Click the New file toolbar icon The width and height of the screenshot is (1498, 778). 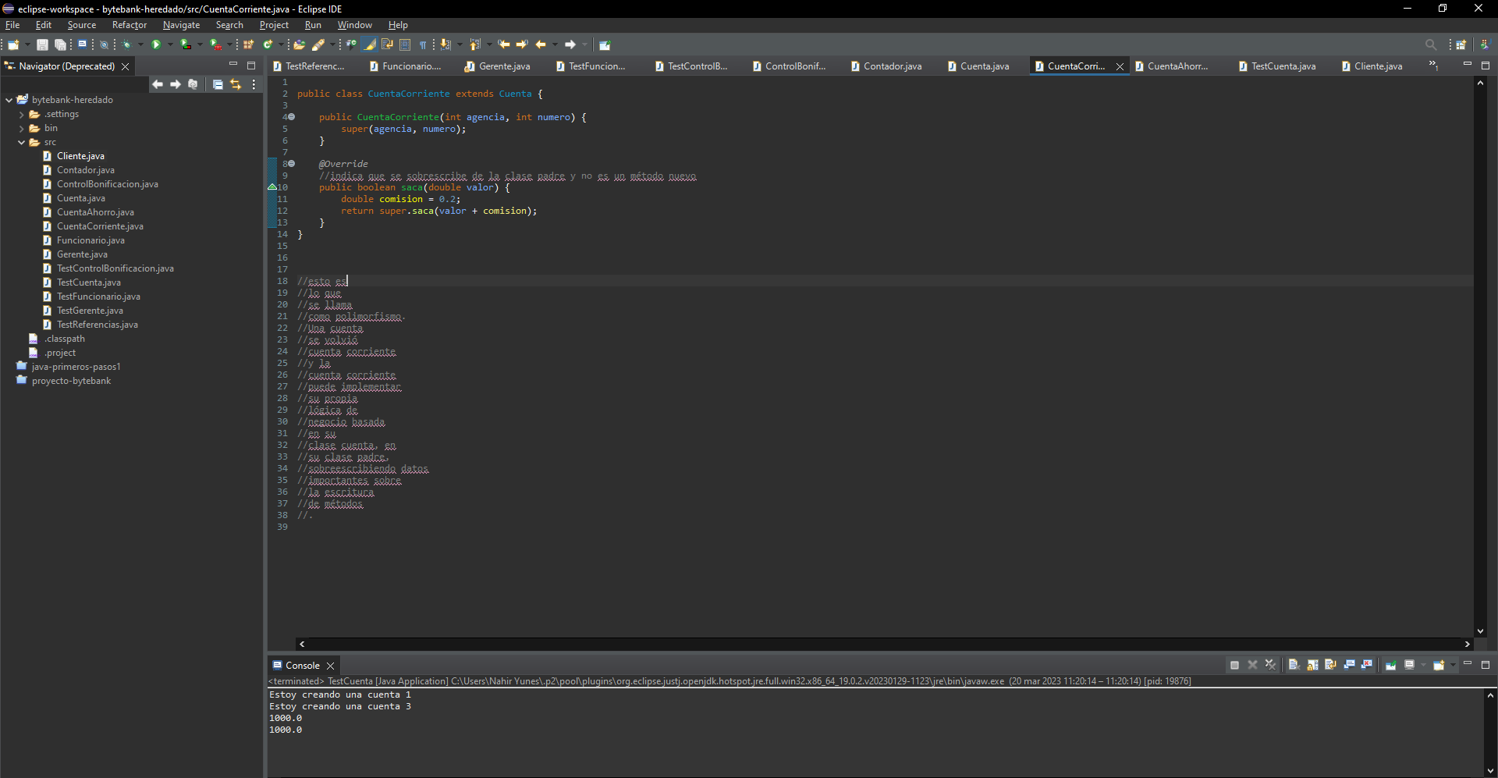(x=13, y=44)
